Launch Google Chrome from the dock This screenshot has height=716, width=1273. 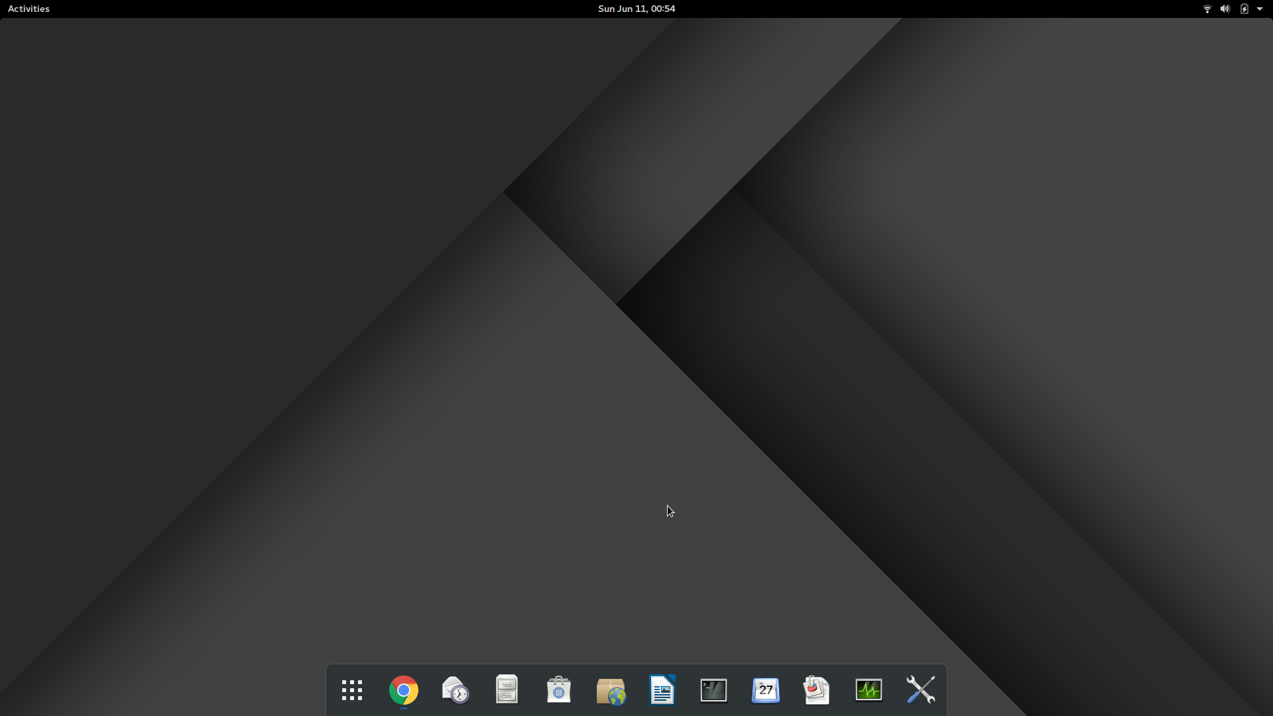point(403,690)
